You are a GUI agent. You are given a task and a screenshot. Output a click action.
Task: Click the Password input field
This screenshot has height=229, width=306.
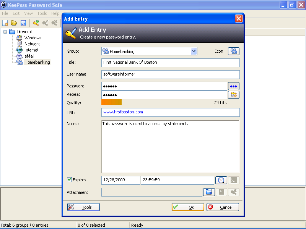(x=164, y=86)
